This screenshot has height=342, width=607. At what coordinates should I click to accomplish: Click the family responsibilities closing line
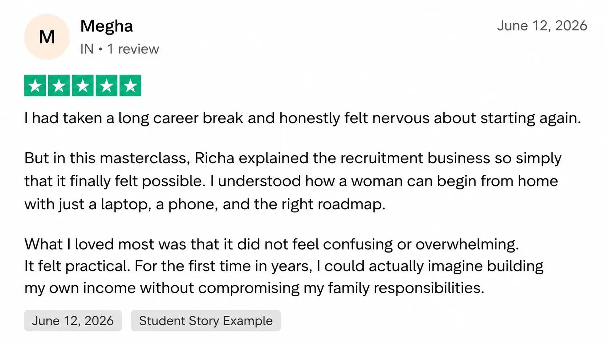tap(254, 288)
